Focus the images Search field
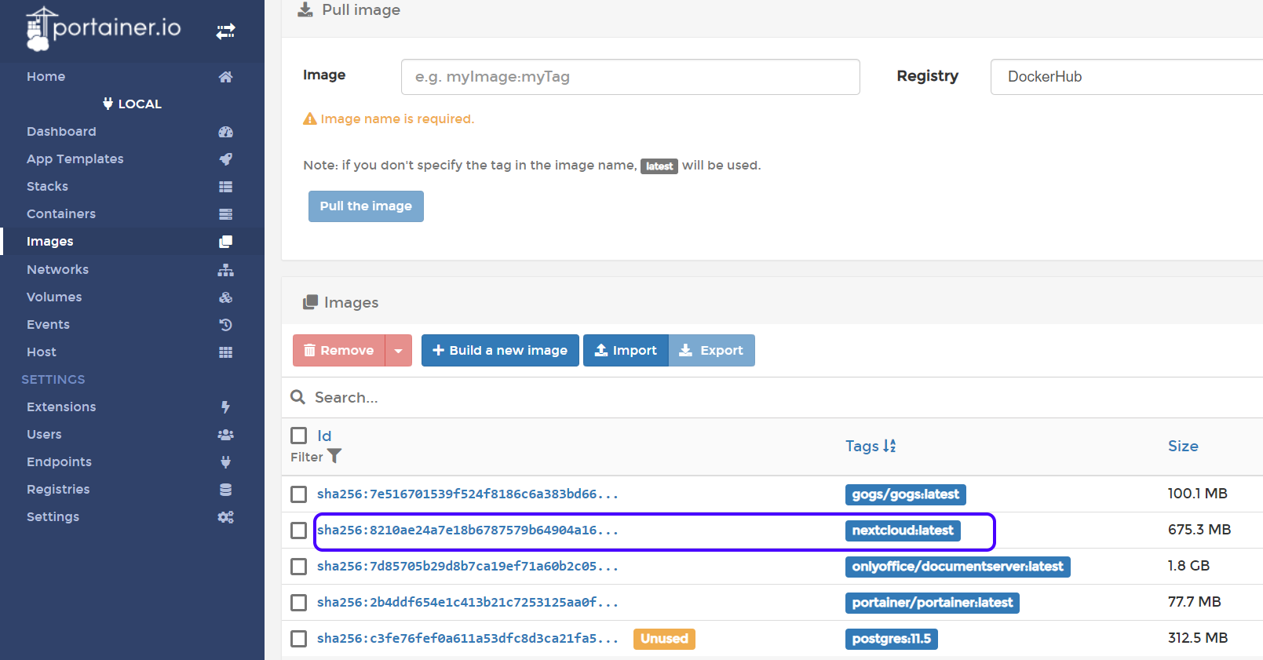Screen dimensions: 1263x660 (785, 398)
